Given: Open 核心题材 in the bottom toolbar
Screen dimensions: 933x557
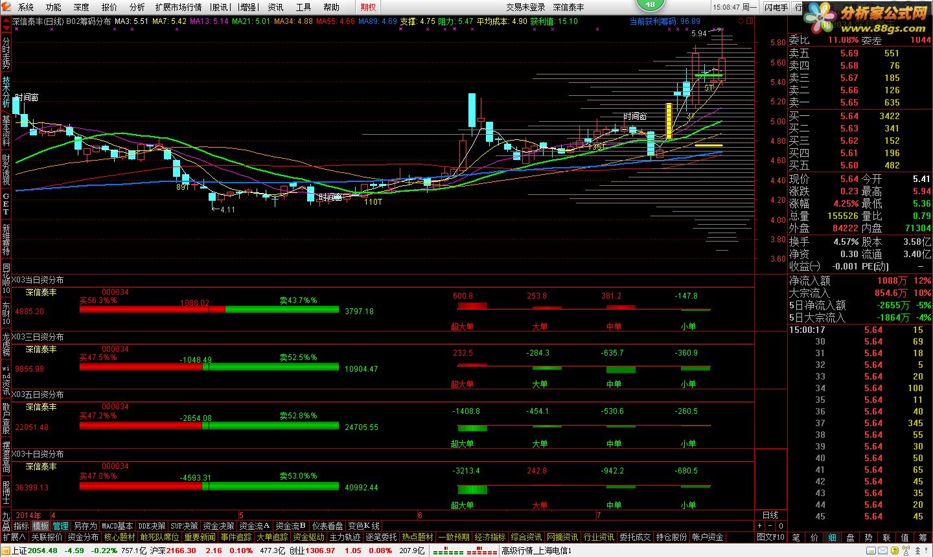Looking at the screenshot, I should (120, 538).
